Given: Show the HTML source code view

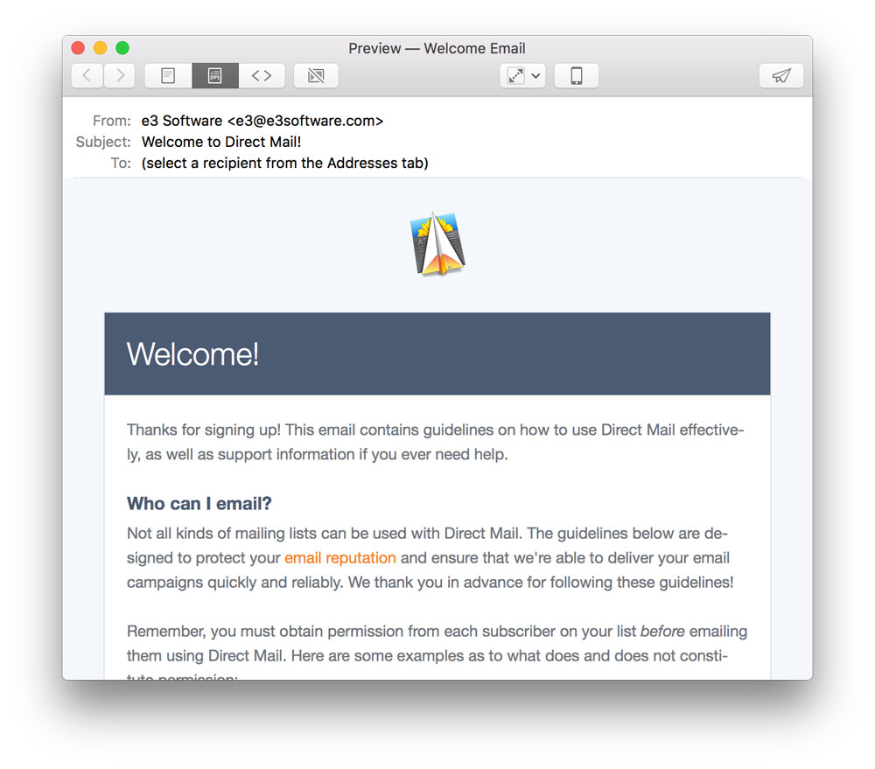Looking at the screenshot, I should 262,75.
